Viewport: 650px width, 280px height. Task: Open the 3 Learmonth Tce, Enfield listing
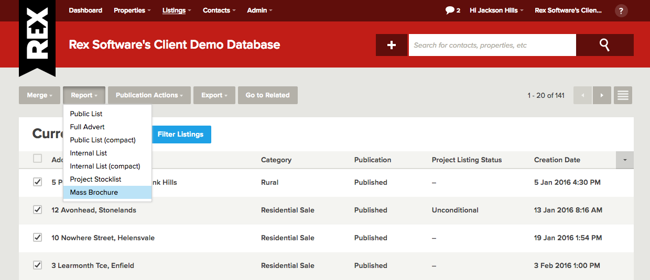click(x=93, y=265)
